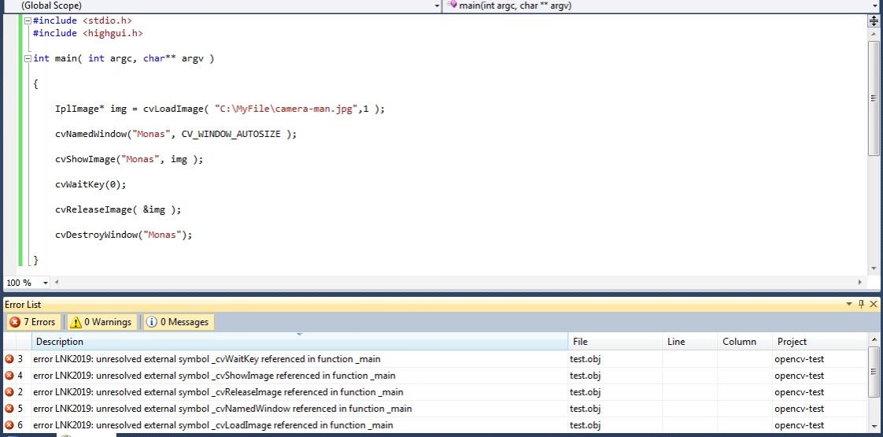Click the error icon in the _cvWaitKey row
This screenshot has height=437, width=883.
point(9,359)
